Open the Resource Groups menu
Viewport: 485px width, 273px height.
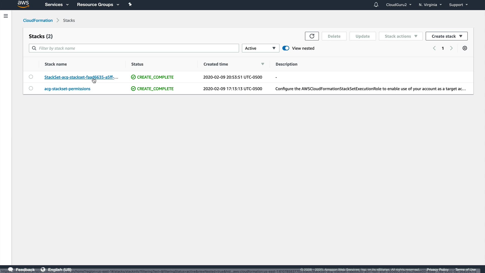(98, 5)
